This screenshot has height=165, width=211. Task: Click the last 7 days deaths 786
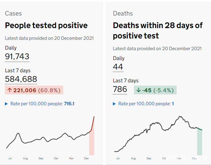[120, 89]
